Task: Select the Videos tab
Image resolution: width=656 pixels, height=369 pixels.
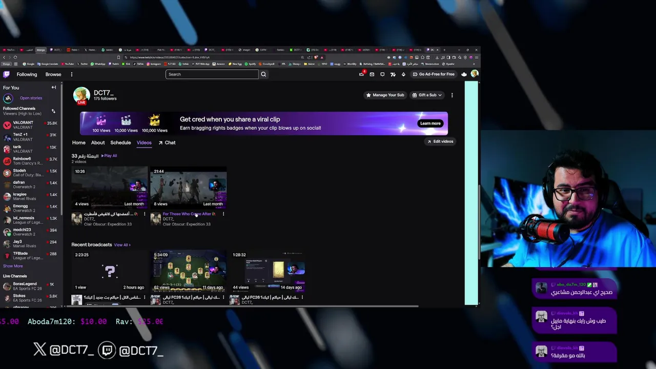Action: coord(144,142)
